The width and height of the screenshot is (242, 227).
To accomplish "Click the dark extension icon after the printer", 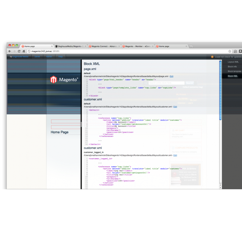I will (240, 51).
